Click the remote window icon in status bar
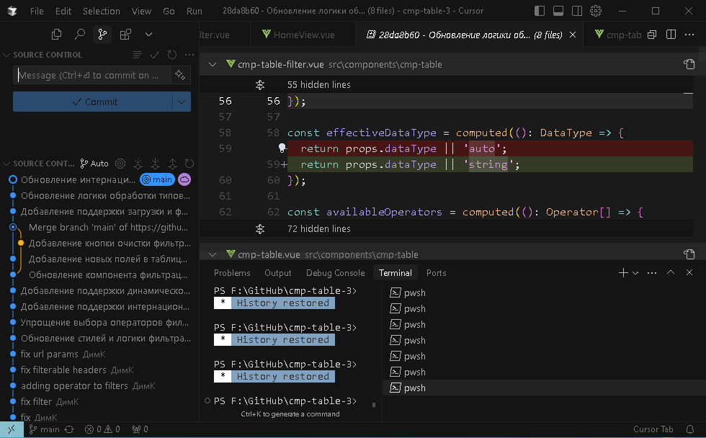This screenshot has width=706, height=438. click(10, 429)
